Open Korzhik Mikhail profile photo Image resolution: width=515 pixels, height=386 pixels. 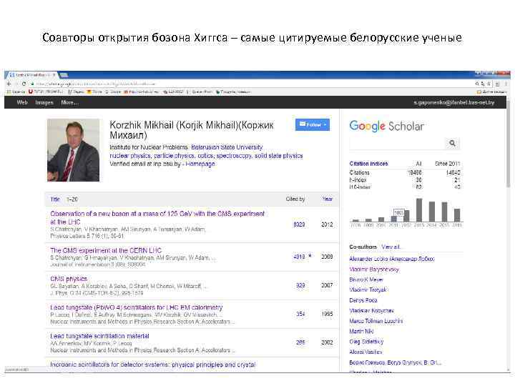point(73,150)
